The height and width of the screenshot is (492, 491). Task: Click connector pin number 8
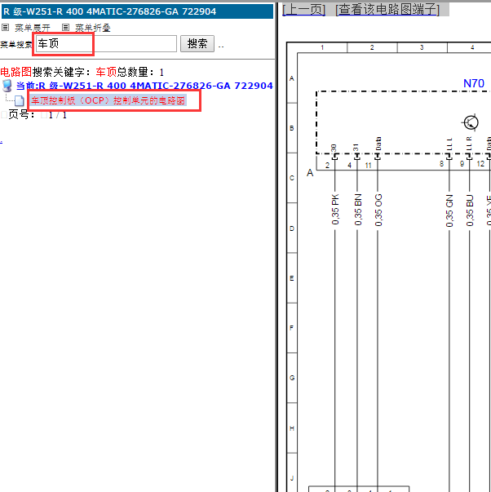tap(441, 164)
